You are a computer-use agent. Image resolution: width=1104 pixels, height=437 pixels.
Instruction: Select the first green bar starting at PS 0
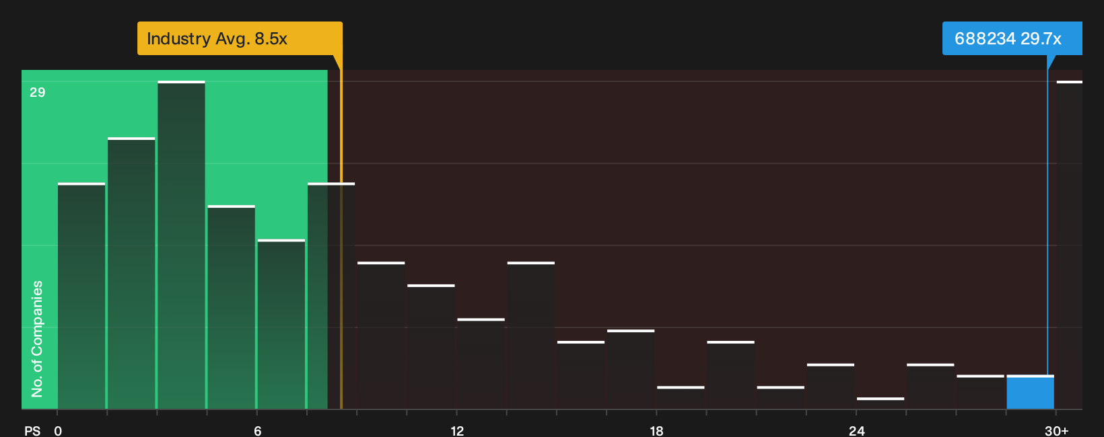[x=81, y=296]
